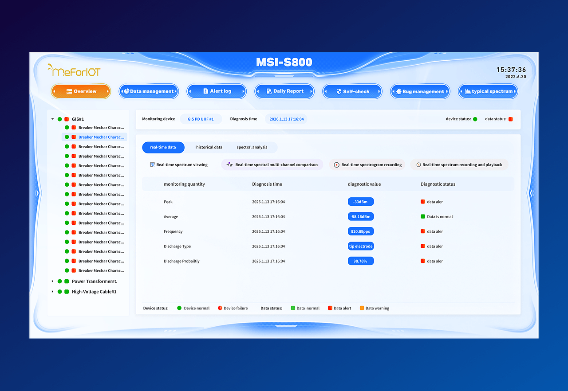The image size is (568, 391).
Task: Click the Device normal green legend dot
Action: pos(179,308)
